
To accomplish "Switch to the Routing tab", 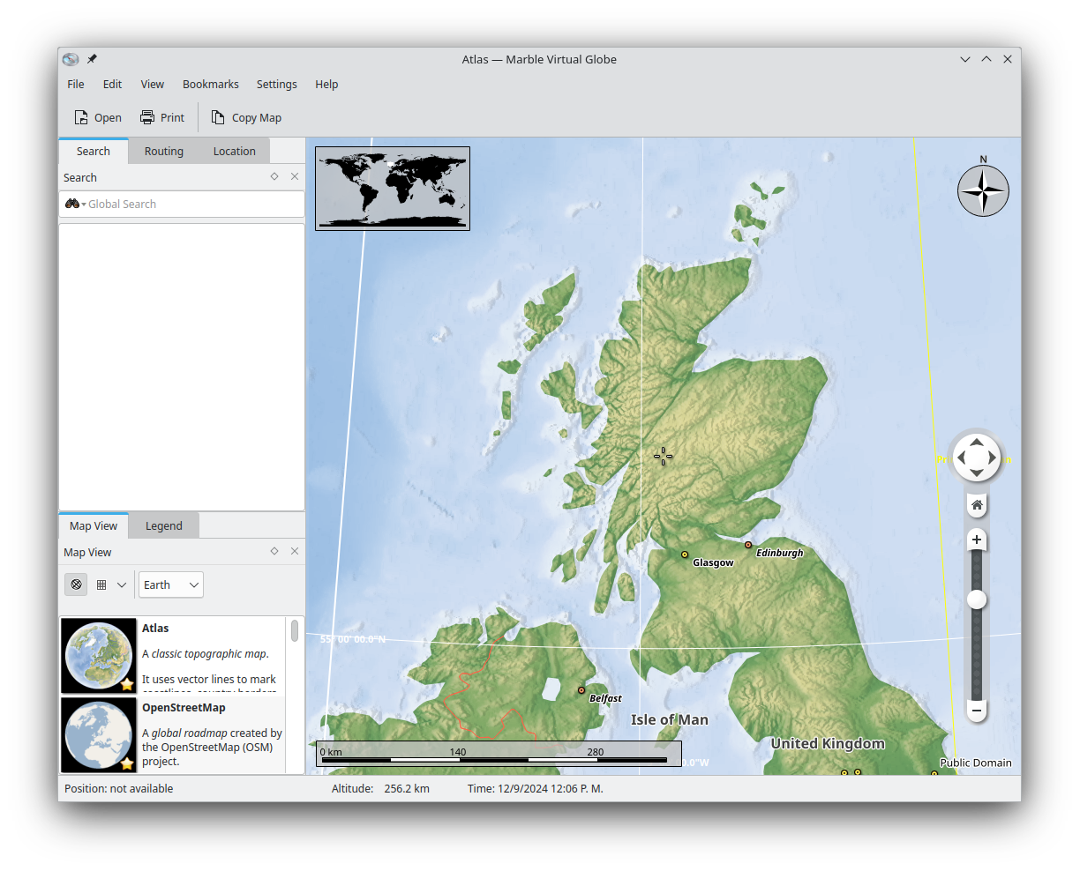I will pos(164,151).
